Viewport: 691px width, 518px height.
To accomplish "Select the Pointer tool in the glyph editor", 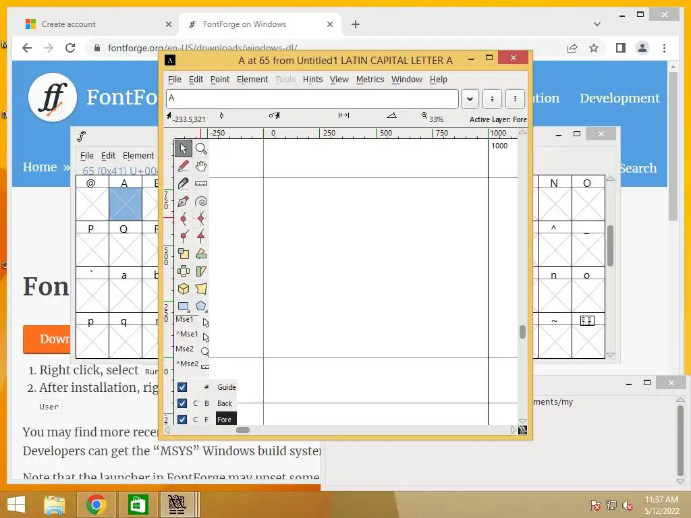I will click(184, 148).
